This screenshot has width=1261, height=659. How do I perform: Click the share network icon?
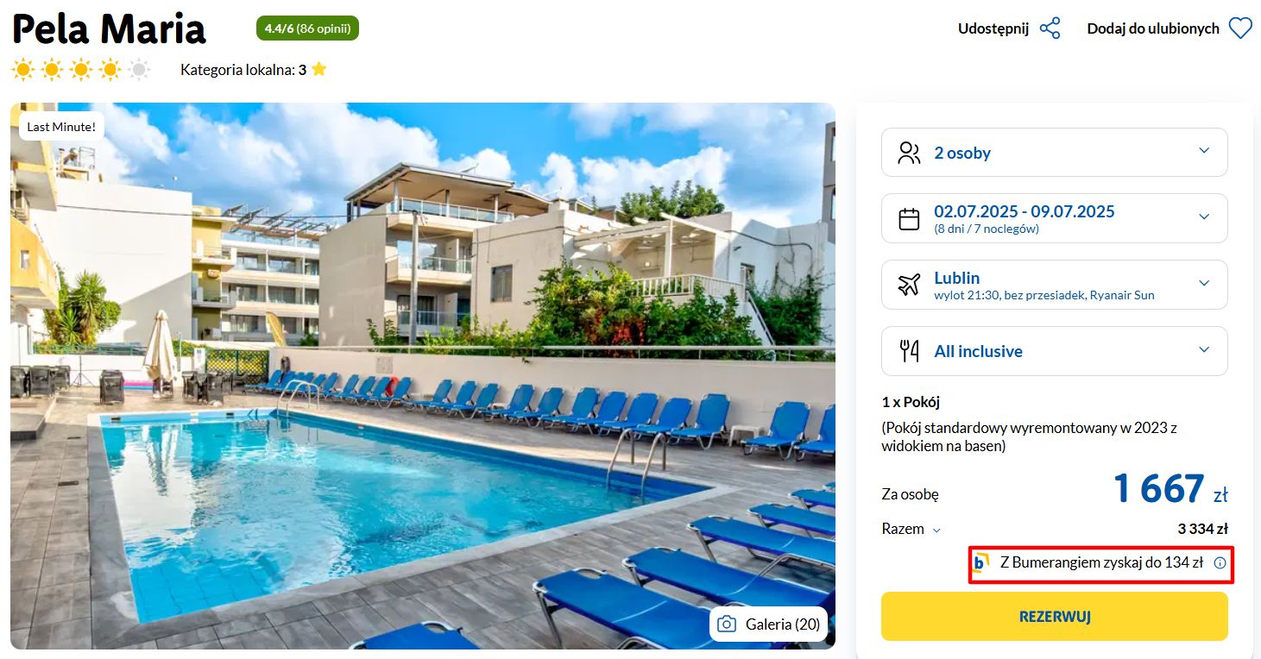tap(1050, 28)
